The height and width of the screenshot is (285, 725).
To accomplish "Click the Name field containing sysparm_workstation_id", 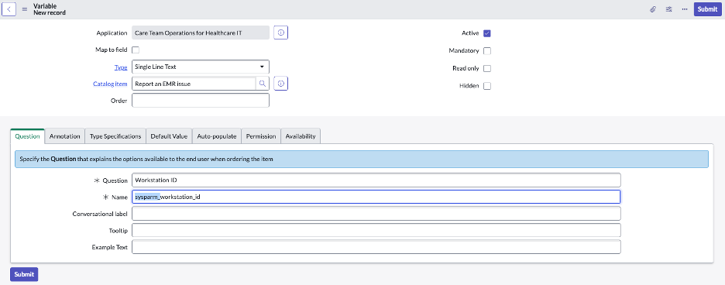I will 376,197.
